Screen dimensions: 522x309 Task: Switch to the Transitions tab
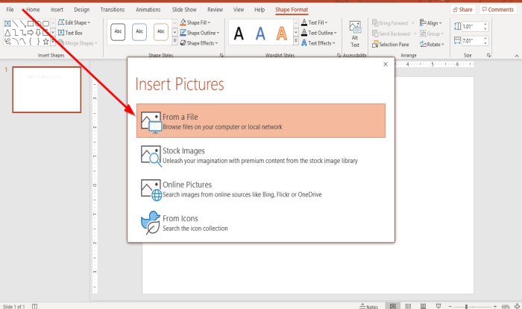pos(112,10)
